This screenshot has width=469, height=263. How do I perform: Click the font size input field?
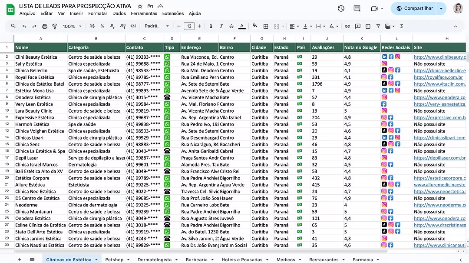point(189,26)
